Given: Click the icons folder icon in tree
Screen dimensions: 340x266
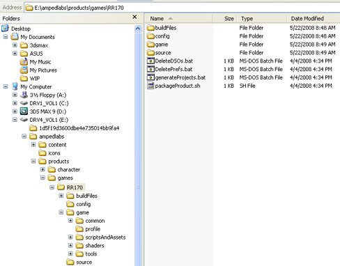Looking at the screenshot, I should point(42,152).
